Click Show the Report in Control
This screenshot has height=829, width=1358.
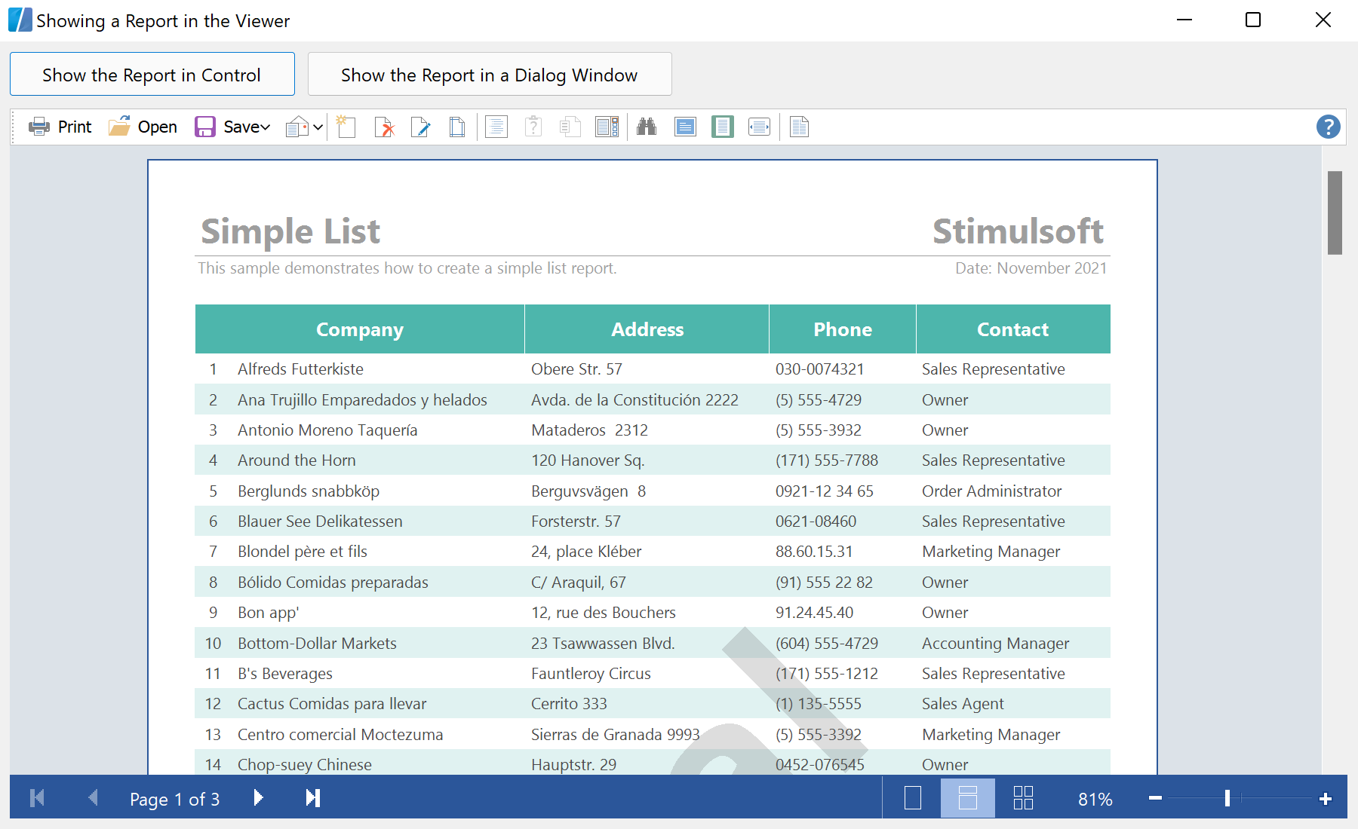[x=152, y=74]
